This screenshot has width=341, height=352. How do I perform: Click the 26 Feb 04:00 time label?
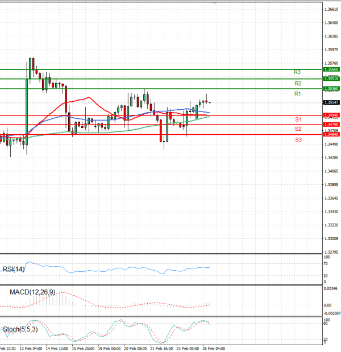coord(214,349)
